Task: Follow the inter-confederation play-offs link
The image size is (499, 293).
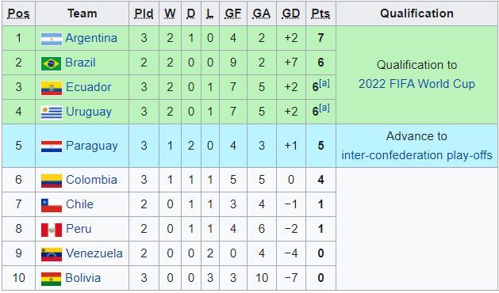Action: pyautogui.click(x=416, y=155)
